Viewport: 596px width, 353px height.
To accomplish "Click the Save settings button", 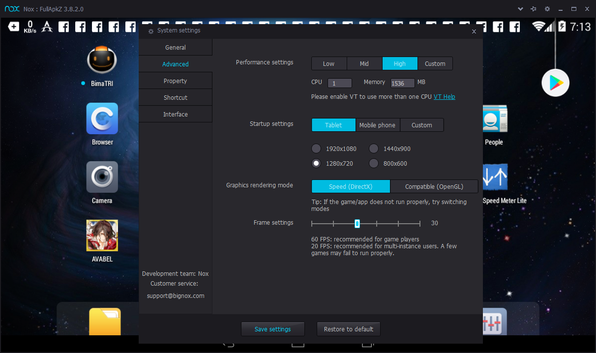I will [273, 329].
